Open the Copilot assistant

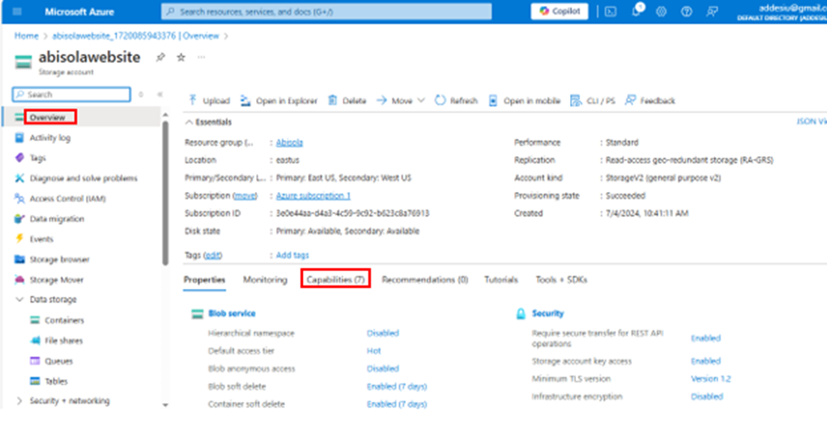coord(560,11)
